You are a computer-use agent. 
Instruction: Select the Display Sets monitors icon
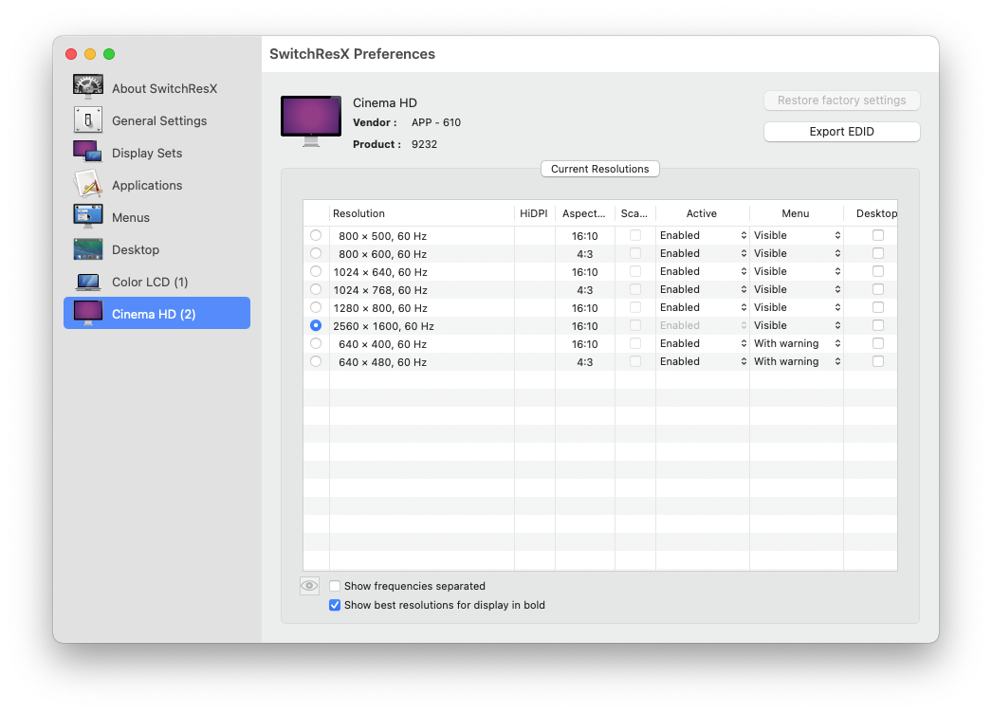(x=88, y=152)
